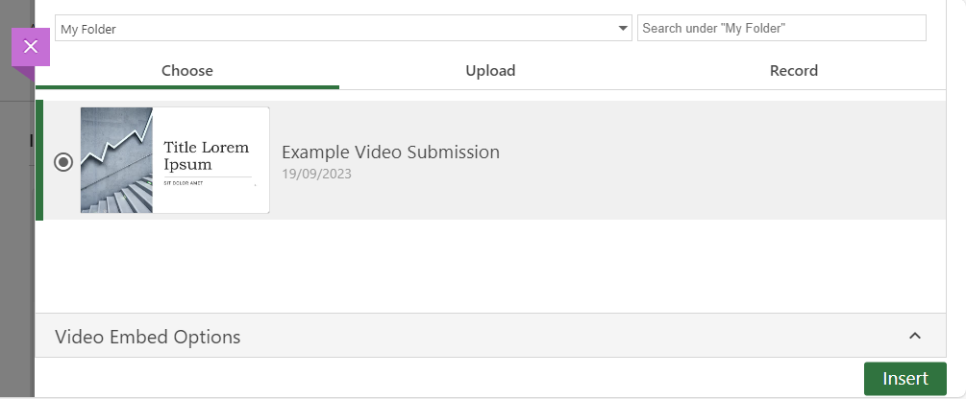Screen dimensions: 966x399
Task: Focus the Search under "My Folder" field
Action: point(781,28)
